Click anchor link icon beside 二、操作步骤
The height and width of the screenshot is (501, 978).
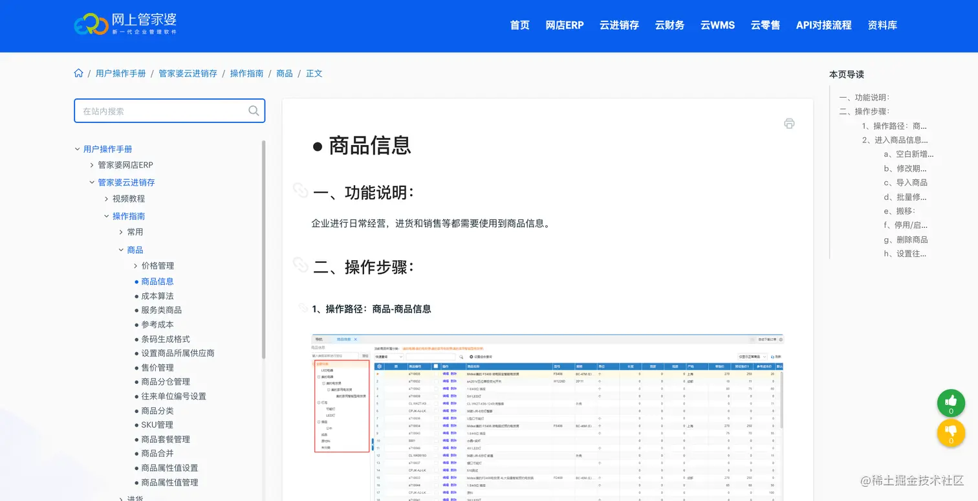tap(299, 263)
